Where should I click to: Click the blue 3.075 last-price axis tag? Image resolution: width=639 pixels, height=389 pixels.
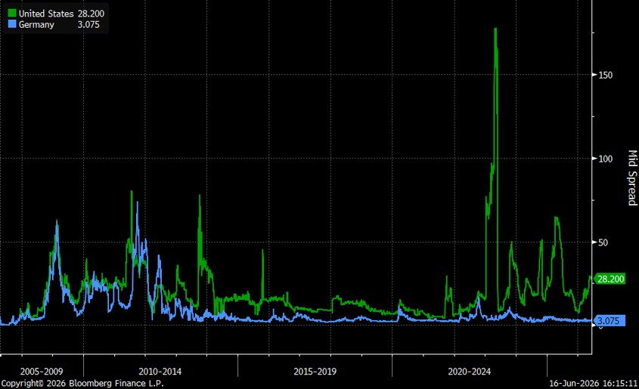[609, 320]
